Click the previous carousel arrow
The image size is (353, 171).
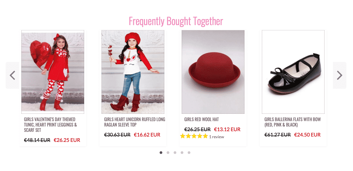tap(12, 75)
